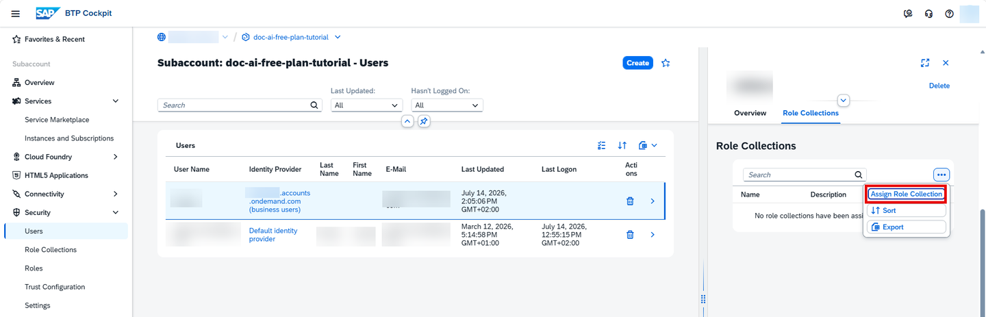Screen dimensions: 986x317
Task: Open Favorites & Recent
Action: pyautogui.click(x=54, y=39)
